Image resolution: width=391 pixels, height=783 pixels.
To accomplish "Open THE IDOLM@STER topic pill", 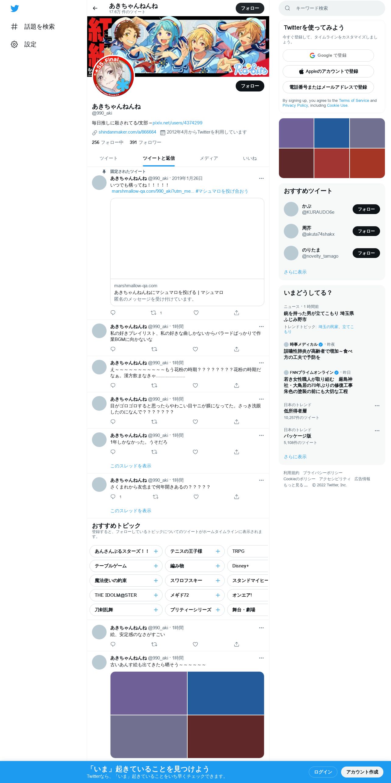I will [126, 595].
